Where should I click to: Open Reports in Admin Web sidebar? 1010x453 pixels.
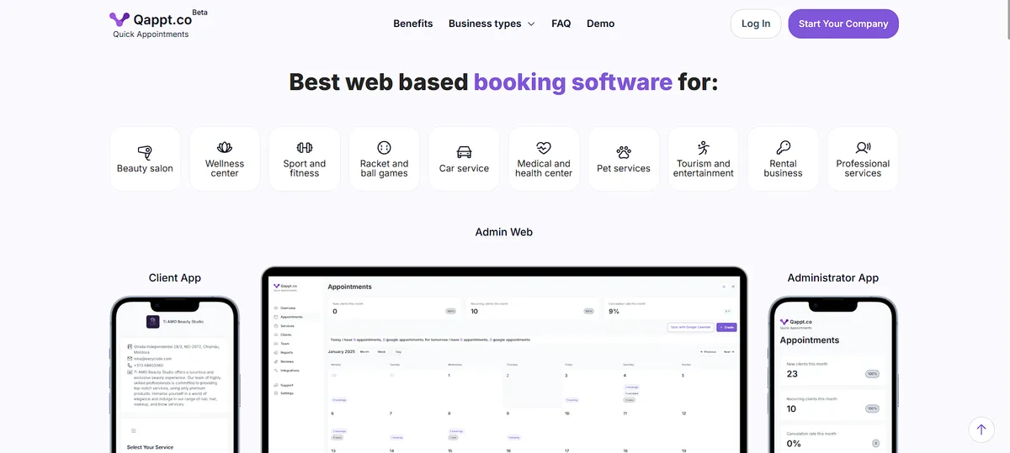[x=284, y=352]
